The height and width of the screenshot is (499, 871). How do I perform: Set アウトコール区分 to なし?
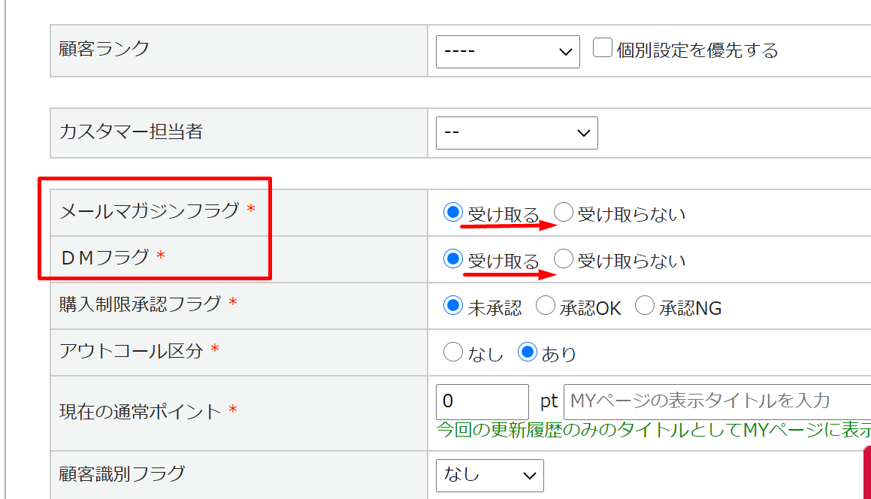[452, 352]
